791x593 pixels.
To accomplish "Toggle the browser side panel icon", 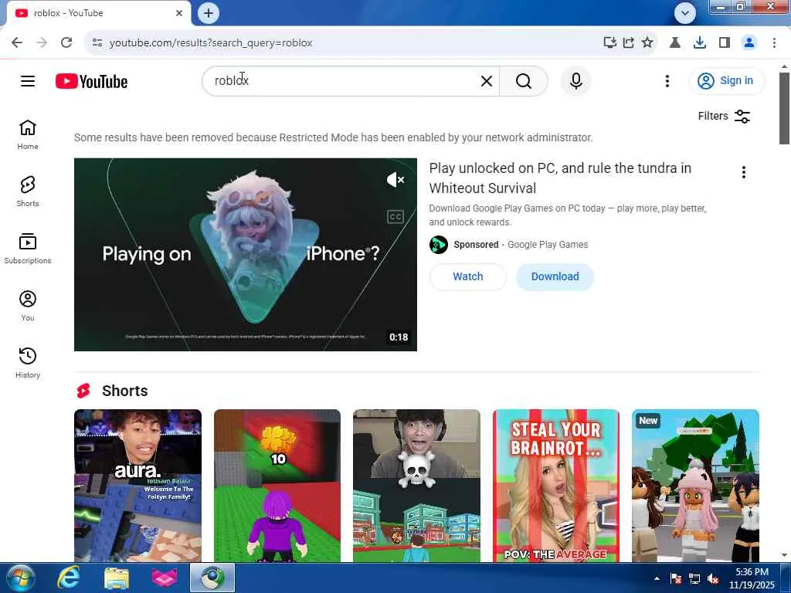I will coord(725,43).
